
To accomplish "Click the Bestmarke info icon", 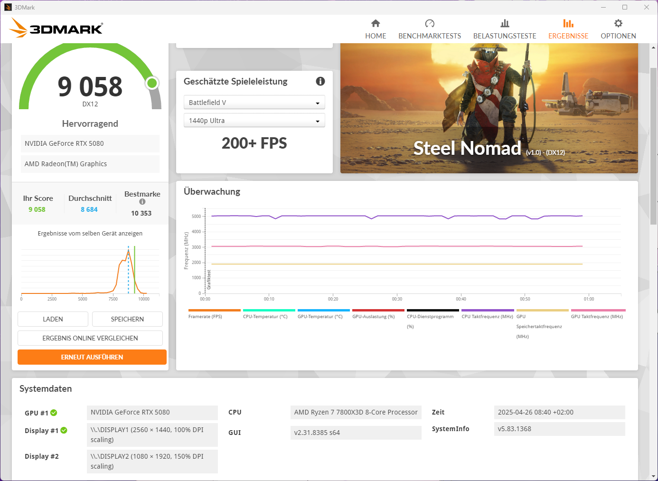I will pos(142,202).
